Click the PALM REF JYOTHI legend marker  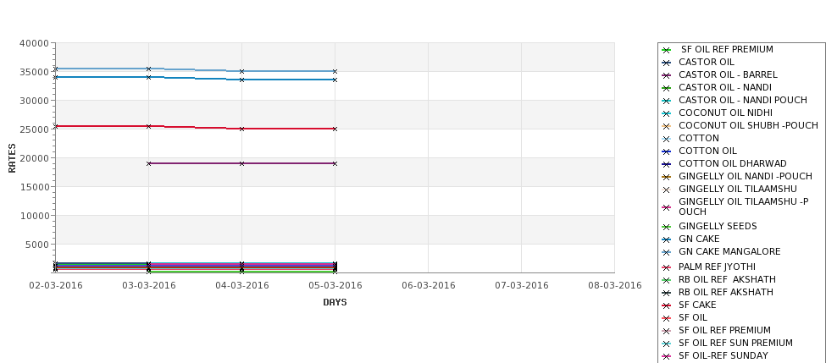(667, 267)
